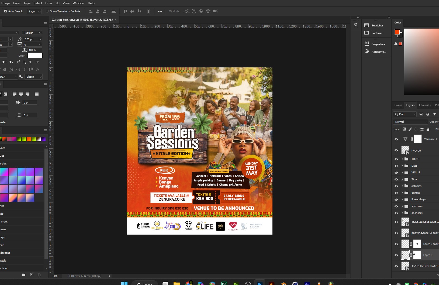The image size is (439, 285).
Task: Click the 3D zoom camera icon
Action: pos(215,11)
